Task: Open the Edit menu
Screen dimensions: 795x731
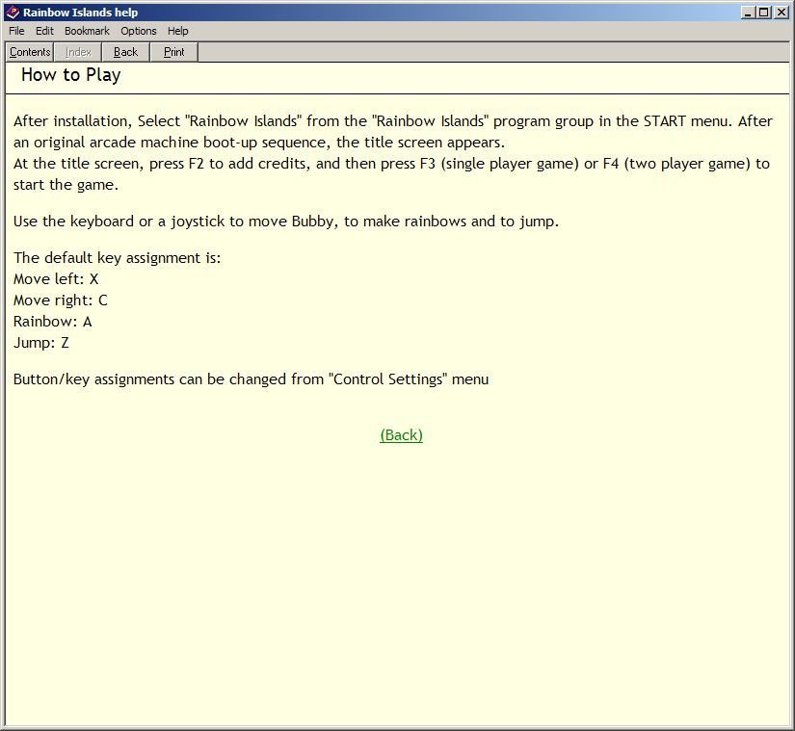Action: [44, 31]
